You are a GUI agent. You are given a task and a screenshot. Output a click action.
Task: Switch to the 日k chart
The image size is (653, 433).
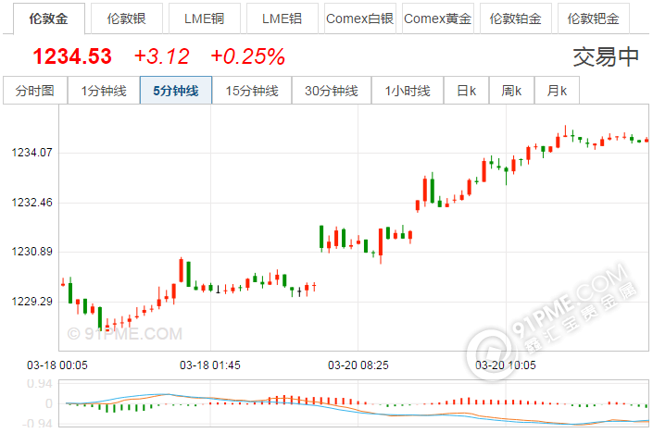(467, 91)
